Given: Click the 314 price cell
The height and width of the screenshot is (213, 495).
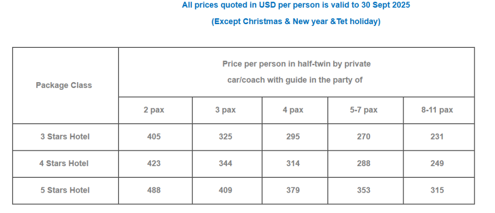Looking at the screenshot, I should point(293,164).
